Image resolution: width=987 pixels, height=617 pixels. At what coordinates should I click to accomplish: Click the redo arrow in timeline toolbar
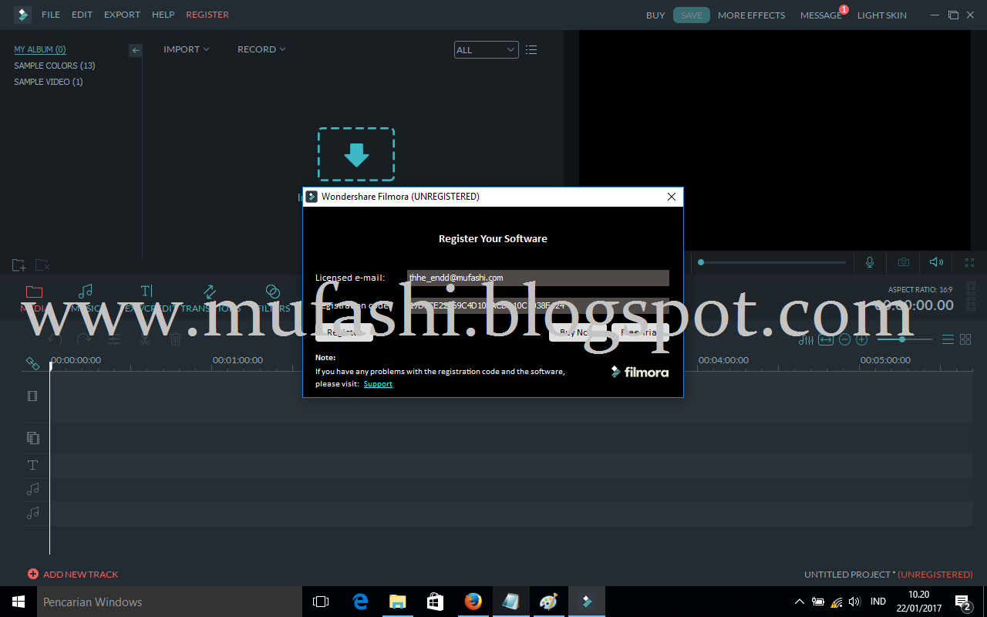click(84, 339)
